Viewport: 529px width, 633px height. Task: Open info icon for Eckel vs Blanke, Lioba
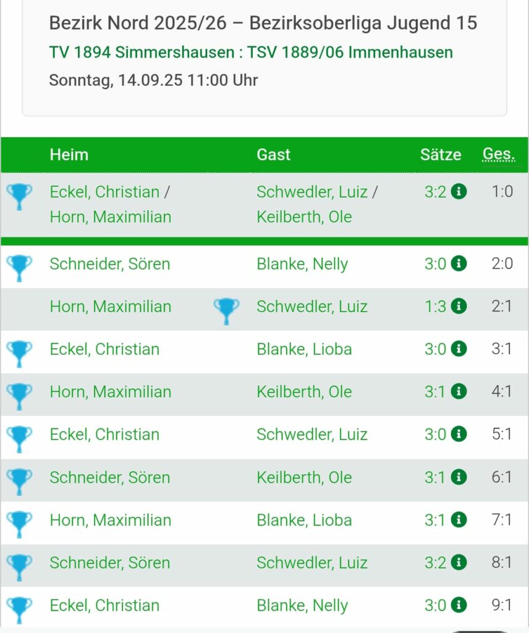coord(459,349)
